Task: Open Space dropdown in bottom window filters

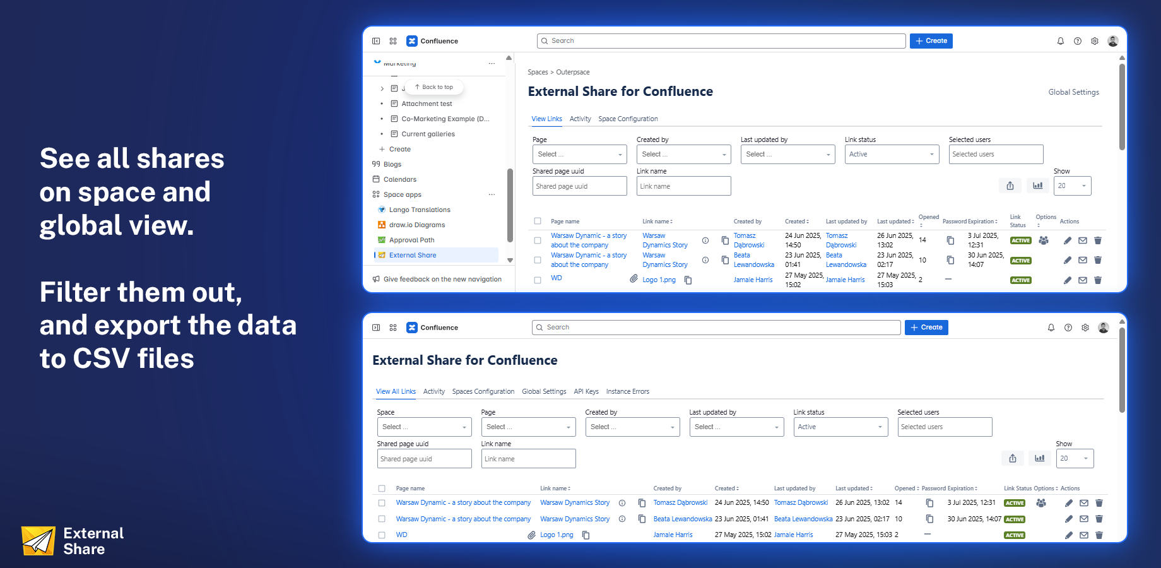Action: [425, 427]
